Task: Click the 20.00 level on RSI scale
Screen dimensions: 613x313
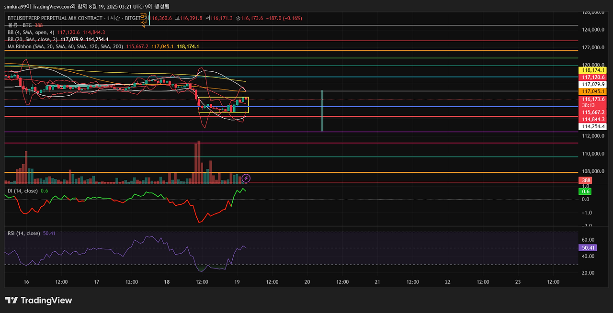Action: tap(589, 273)
